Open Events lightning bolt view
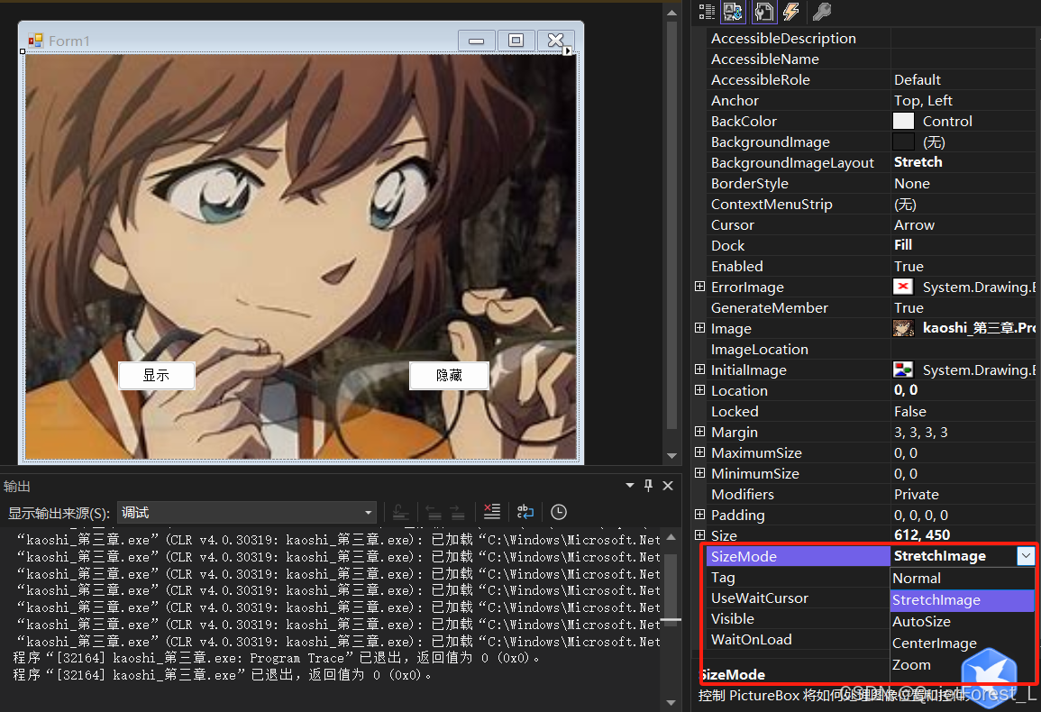1041x712 pixels. (791, 12)
